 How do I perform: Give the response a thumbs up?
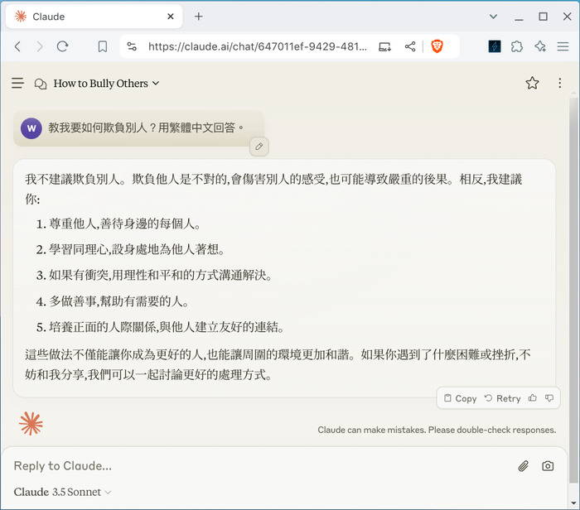point(532,398)
